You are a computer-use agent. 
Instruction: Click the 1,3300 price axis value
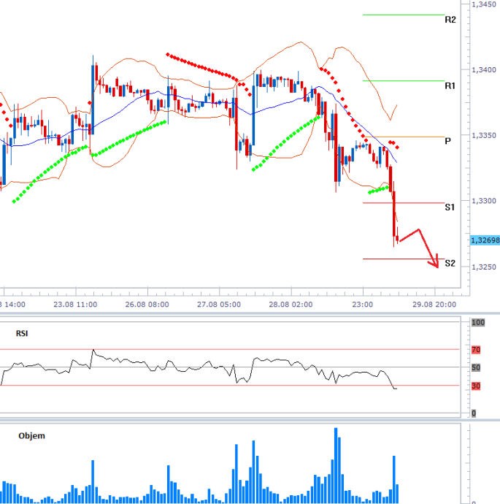484,201
